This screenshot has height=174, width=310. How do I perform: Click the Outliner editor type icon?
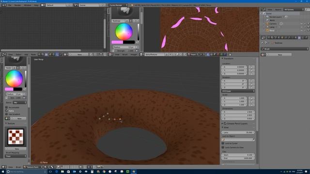pos(263,10)
